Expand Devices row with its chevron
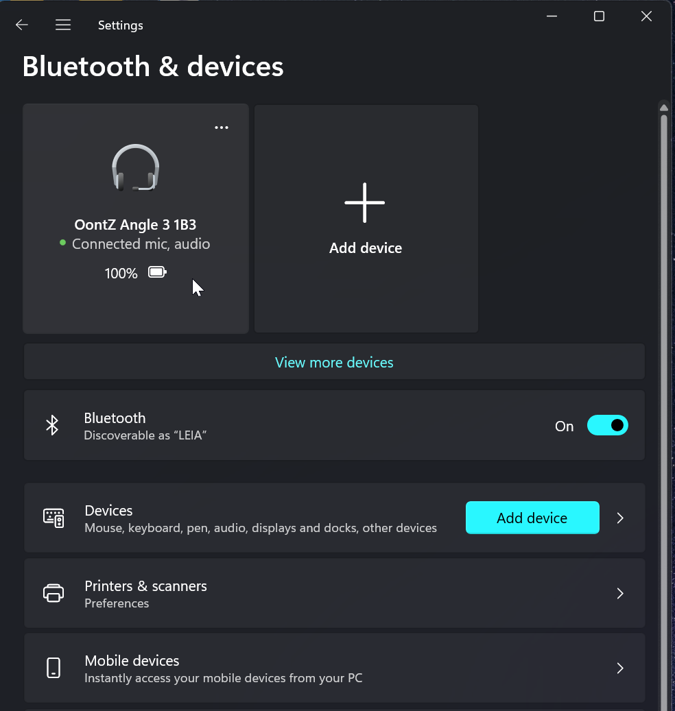 620,518
